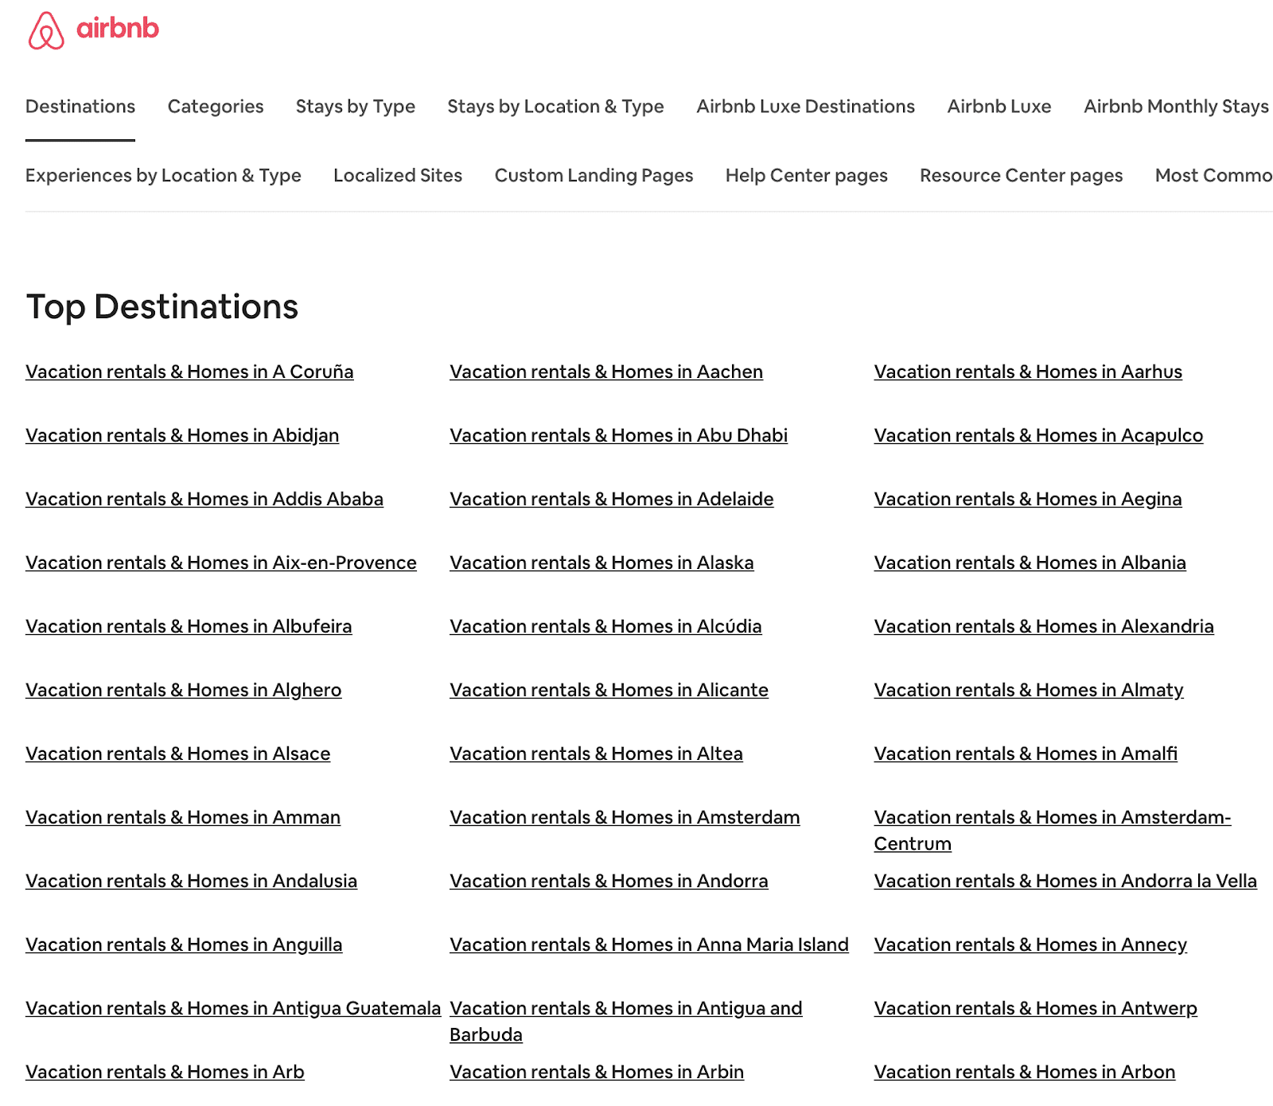1273x1106 pixels.
Task: Open the Stays by Type section
Action: [x=354, y=106]
